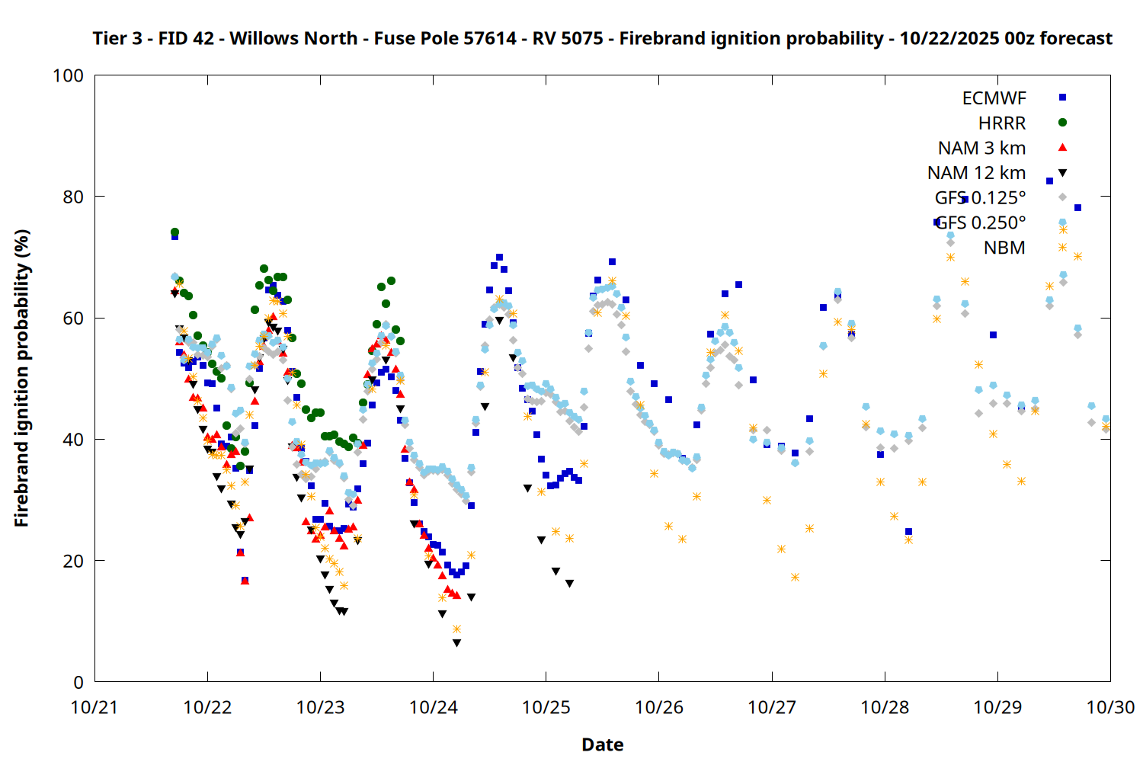Click the 100 y-axis tick label

click(x=68, y=75)
